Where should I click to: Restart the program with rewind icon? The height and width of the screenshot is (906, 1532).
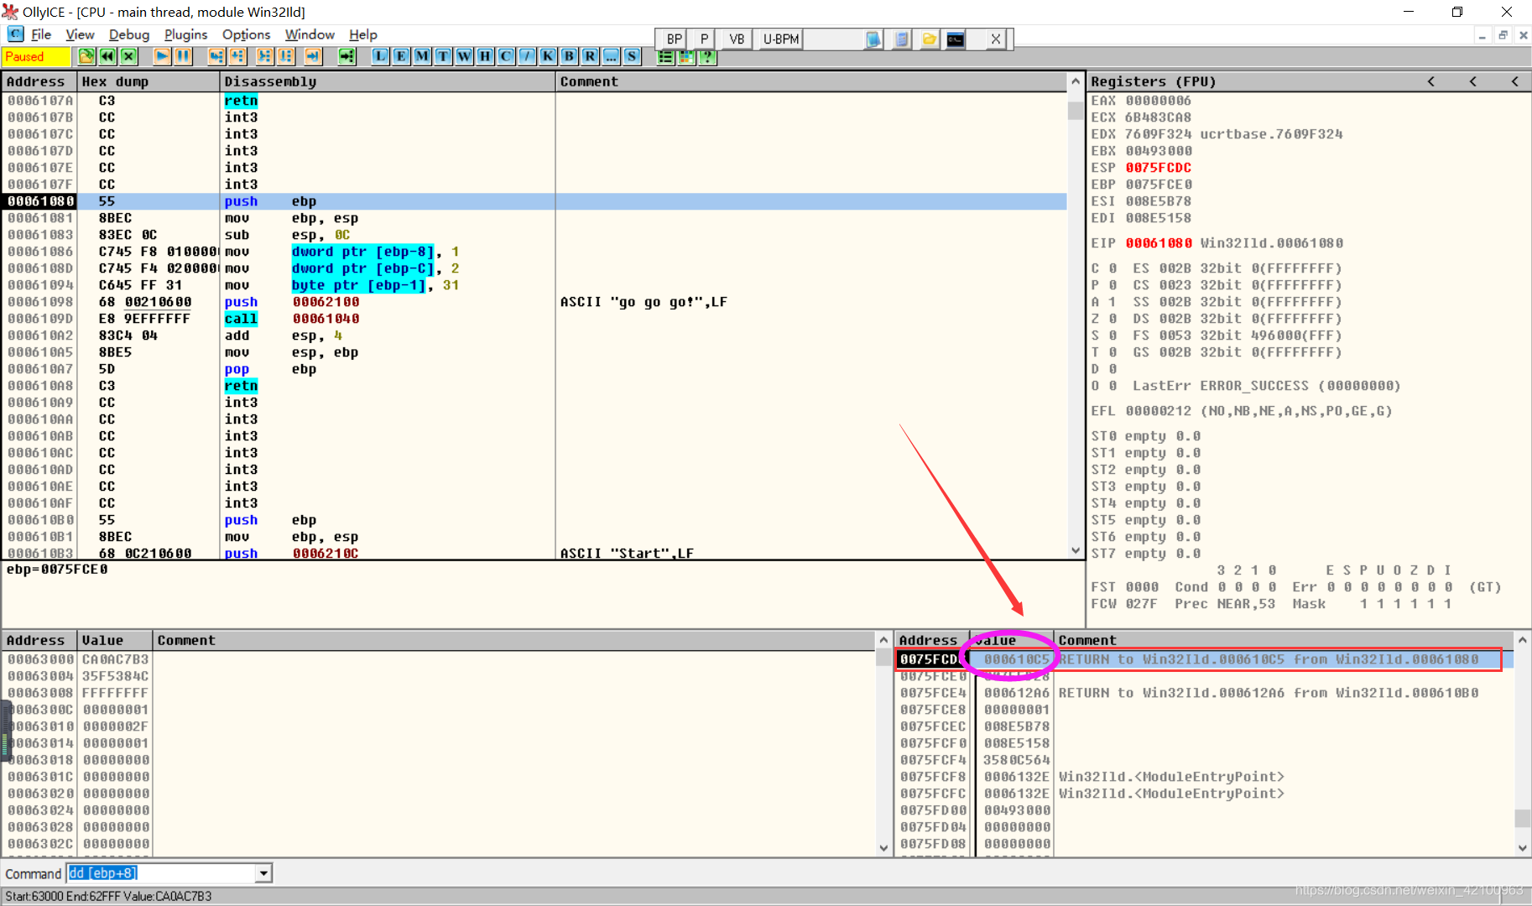coord(107,56)
